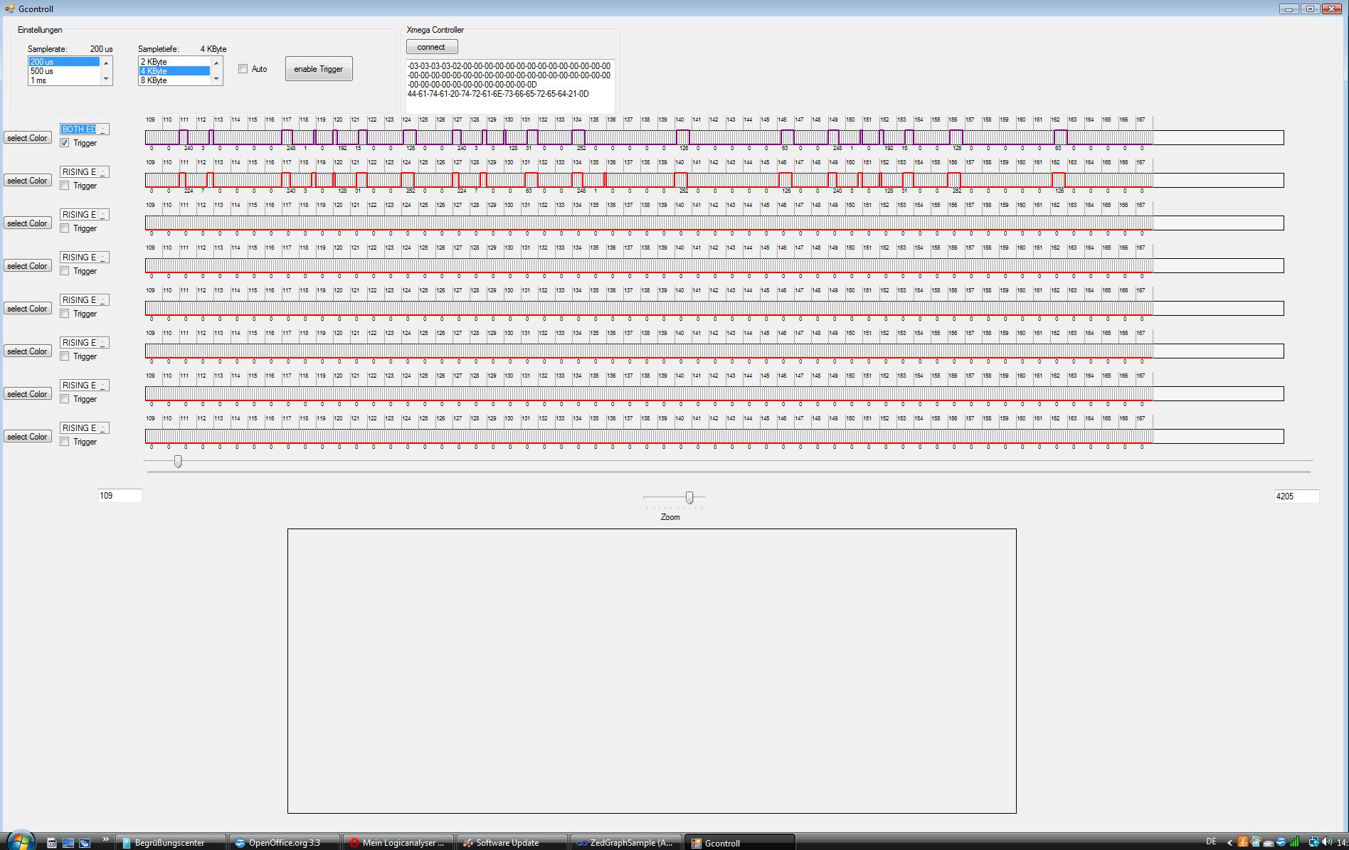
Task: Click select Color for the fifth channel
Action: 28,309
